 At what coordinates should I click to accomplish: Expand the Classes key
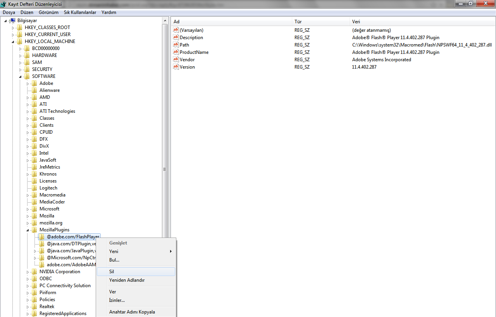(x=28, y=118)
